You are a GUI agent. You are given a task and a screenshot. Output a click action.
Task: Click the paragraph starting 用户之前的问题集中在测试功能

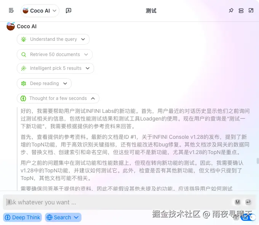coord(132,170)
